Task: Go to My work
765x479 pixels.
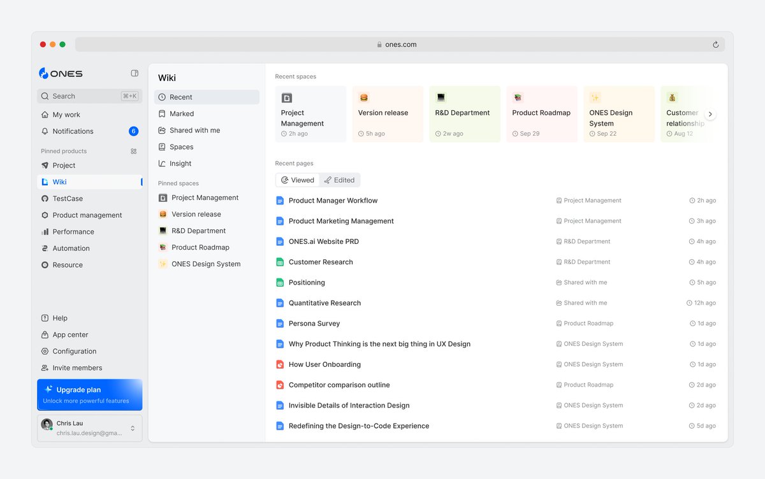Action: [90, 115]
